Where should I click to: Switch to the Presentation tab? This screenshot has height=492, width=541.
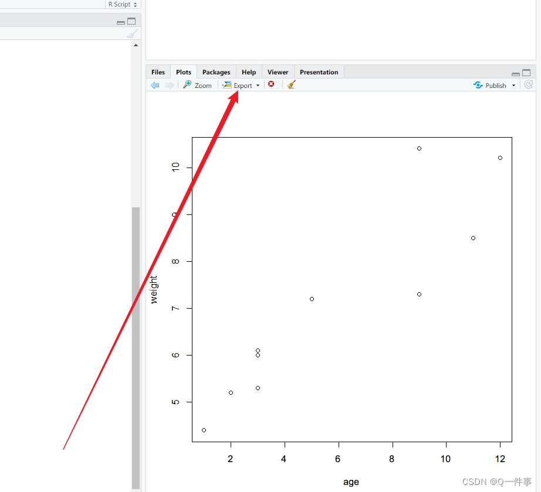[x=319, y=72]
